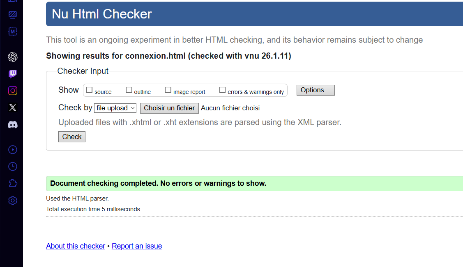
Task: Open sidebar settings gear icon
Action: click(x=13, y=201)
